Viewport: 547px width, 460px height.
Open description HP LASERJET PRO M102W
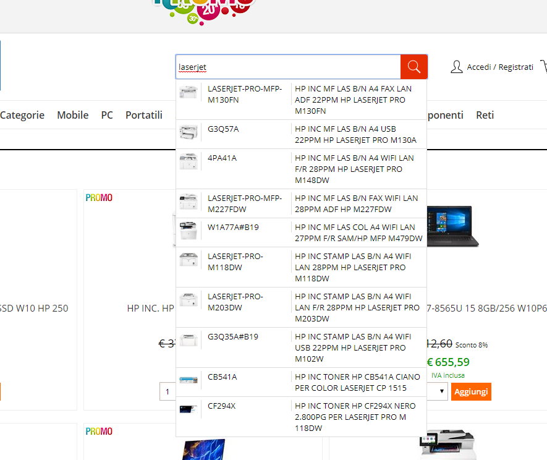(x=353, y=347)
